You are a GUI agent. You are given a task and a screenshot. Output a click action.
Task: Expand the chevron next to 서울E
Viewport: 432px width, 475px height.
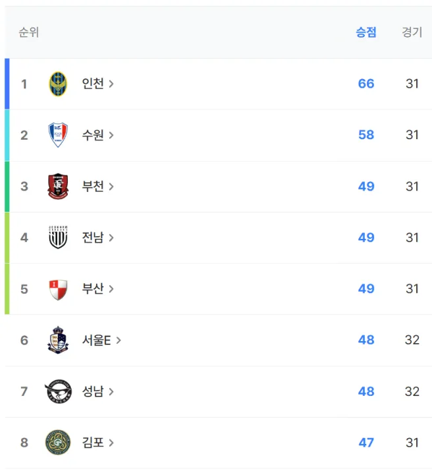119,340
